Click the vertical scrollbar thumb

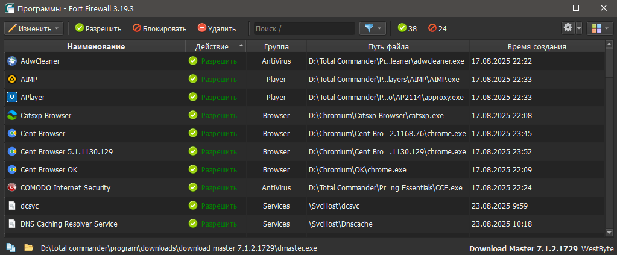(609, 62)
